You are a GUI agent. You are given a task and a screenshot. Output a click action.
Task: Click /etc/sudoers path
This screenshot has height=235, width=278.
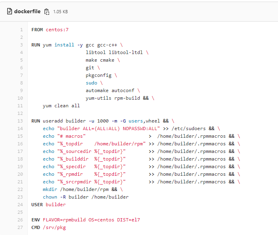(x=188, y=129)
